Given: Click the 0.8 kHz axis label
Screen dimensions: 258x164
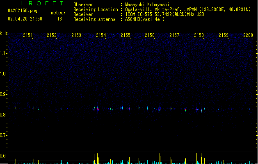Looking at the screenshot, I should pos(3,115).
